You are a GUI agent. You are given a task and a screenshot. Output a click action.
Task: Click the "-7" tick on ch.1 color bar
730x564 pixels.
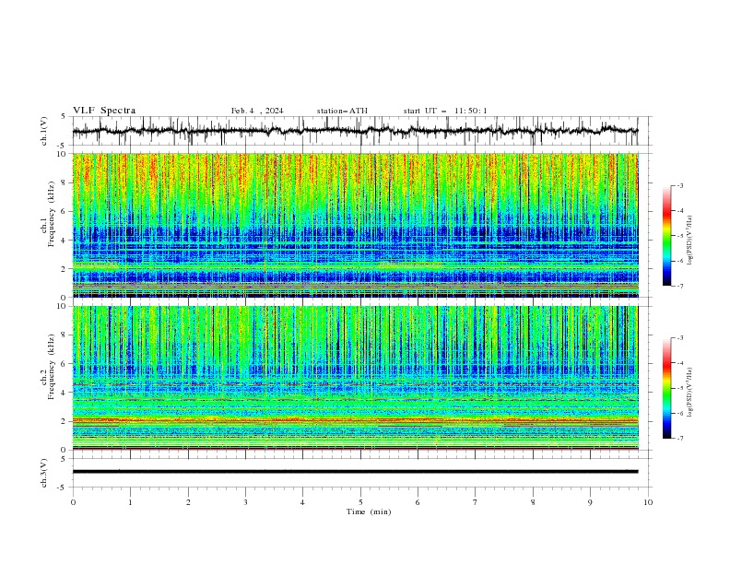pyautogui.click(x=679, y=286)
